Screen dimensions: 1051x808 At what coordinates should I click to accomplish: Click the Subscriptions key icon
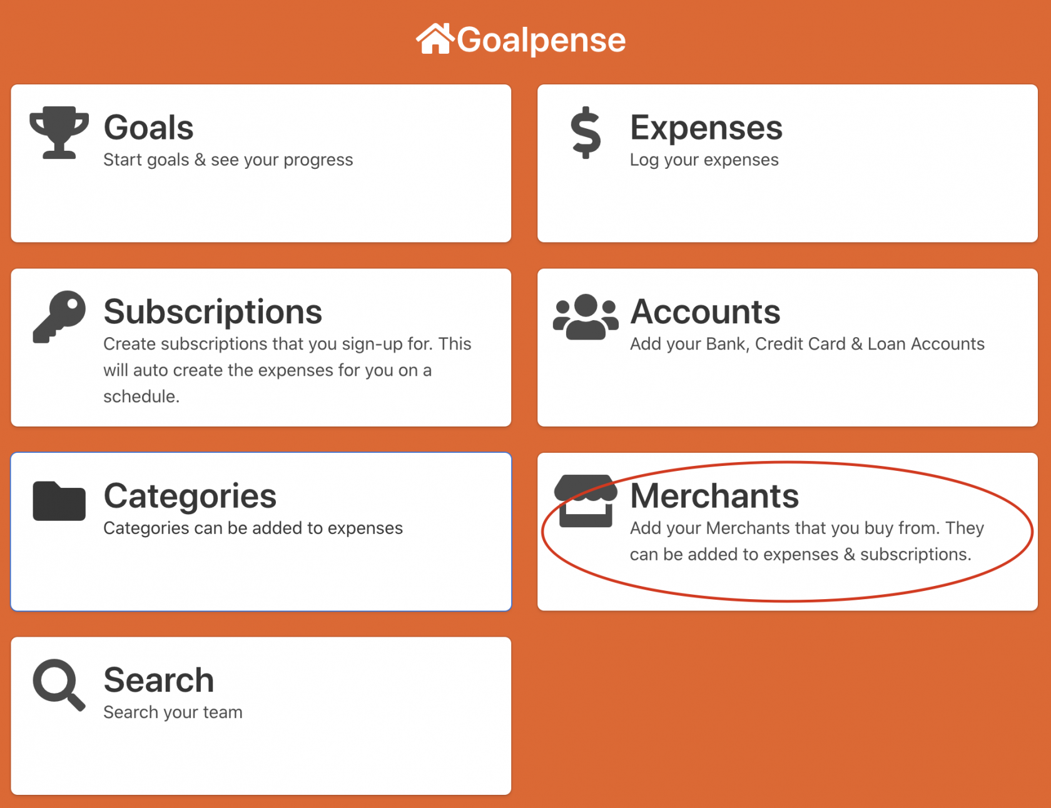click(59, 316)
